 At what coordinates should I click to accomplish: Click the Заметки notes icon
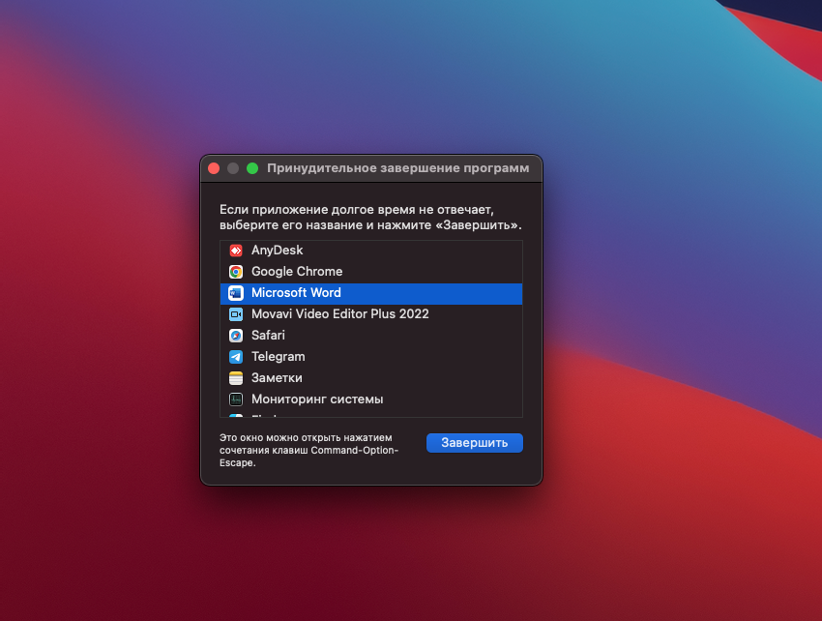[x=236, y=378]
